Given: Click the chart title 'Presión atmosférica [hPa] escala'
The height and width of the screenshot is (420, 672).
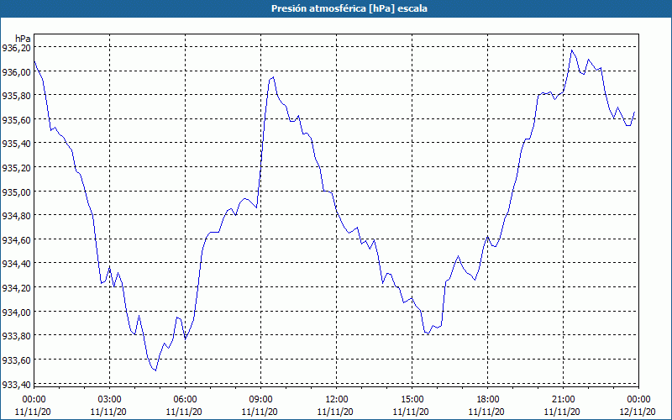Looking at the screenshot, I should click(349, 8).
